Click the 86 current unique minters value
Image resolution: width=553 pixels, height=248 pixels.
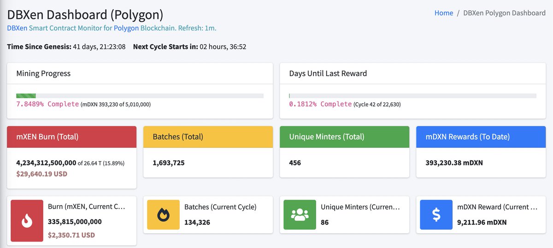click(325, 222)
